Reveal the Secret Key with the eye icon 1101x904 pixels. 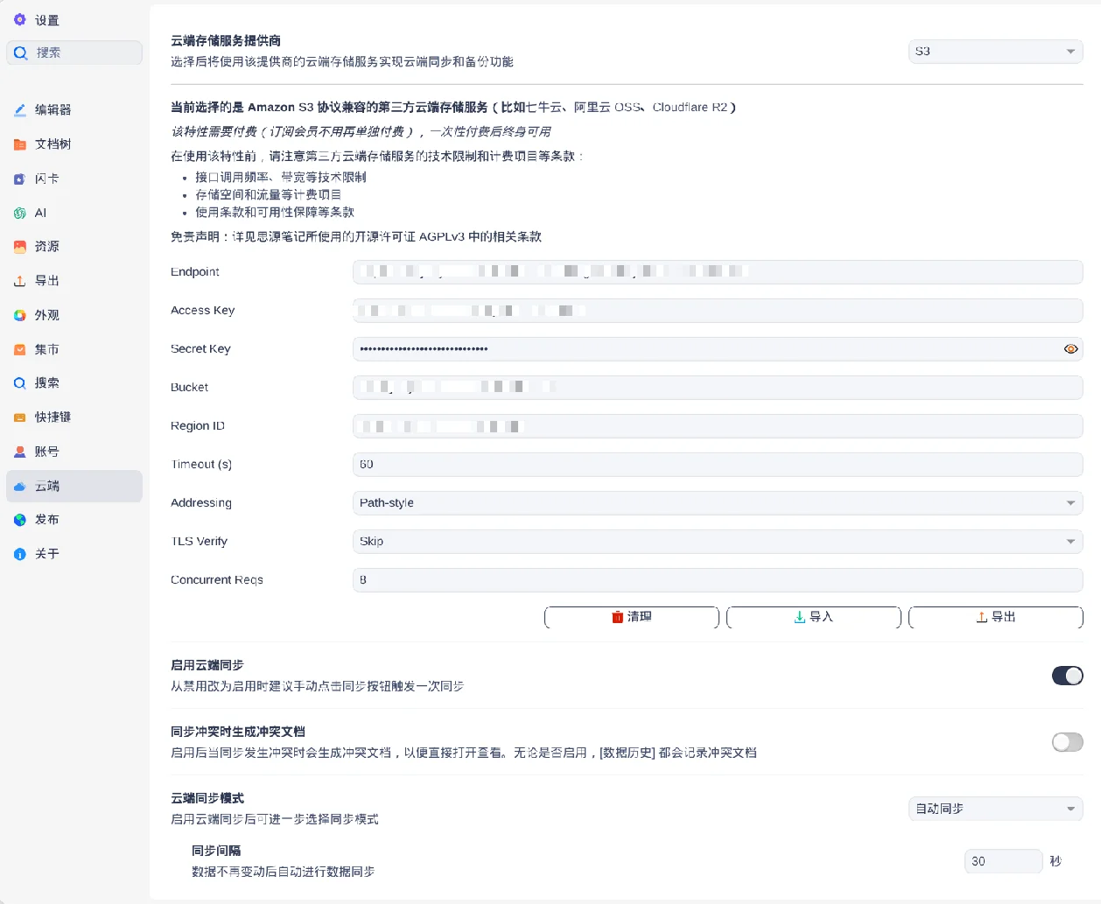(1071, 348)
